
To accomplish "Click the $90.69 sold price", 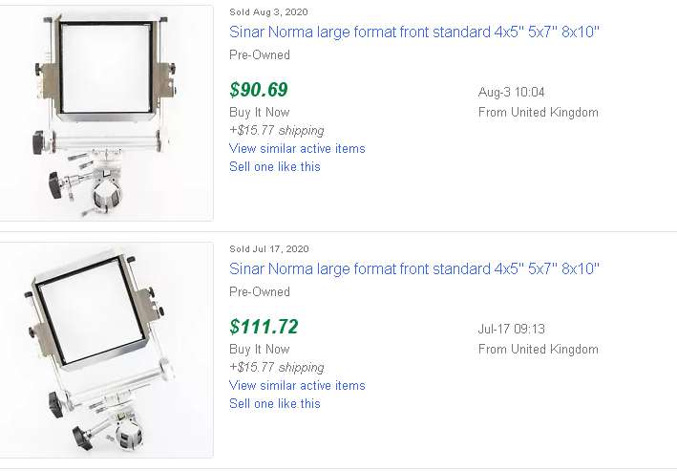I will (x=259, y=90).
